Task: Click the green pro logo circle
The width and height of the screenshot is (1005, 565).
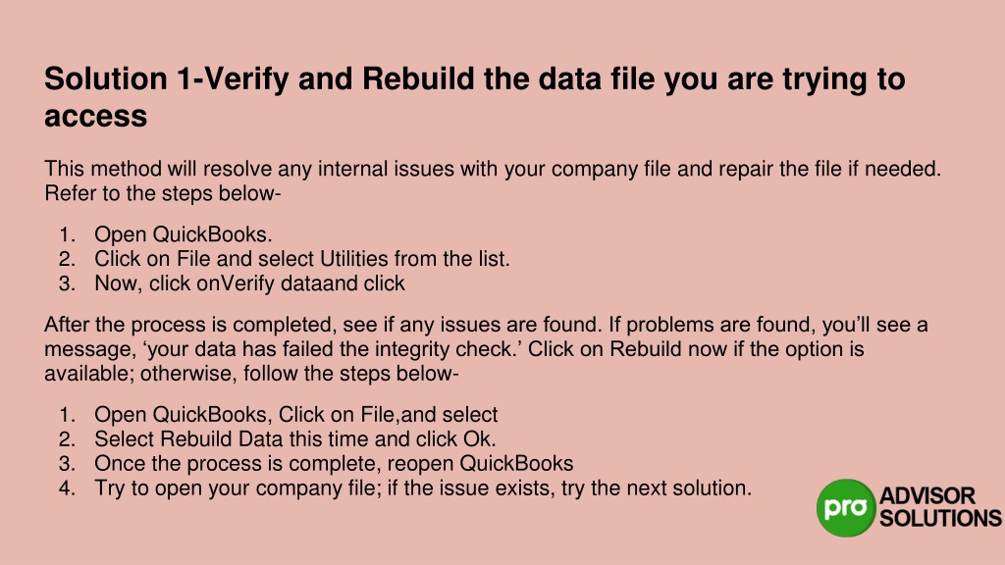Action: click(845, 507)
